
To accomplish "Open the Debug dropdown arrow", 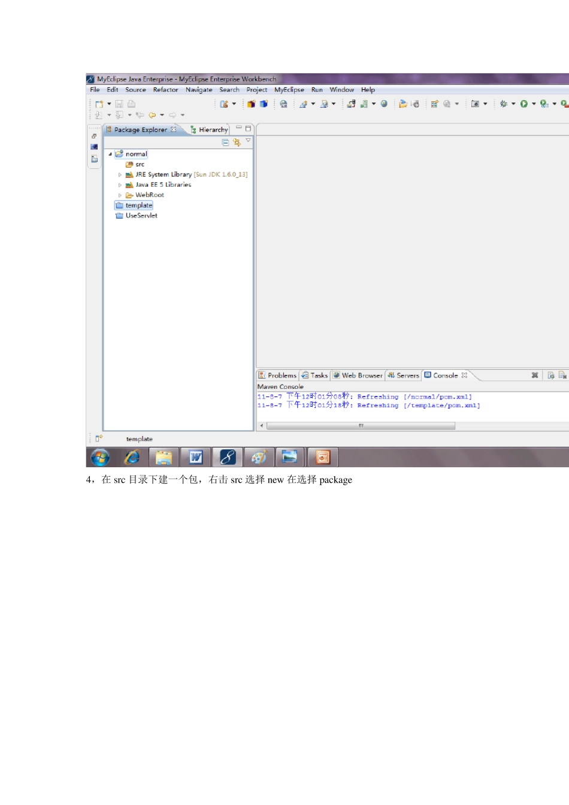I will (513, 104).
